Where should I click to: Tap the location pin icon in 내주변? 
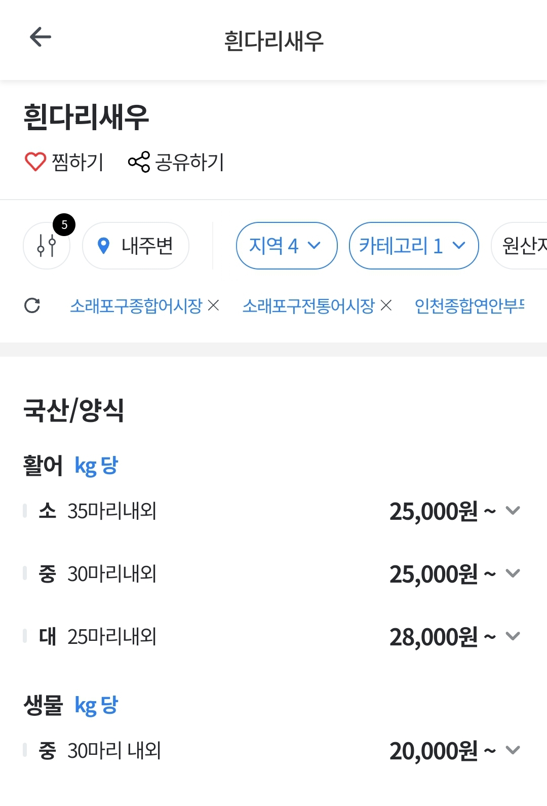[103, 246]
